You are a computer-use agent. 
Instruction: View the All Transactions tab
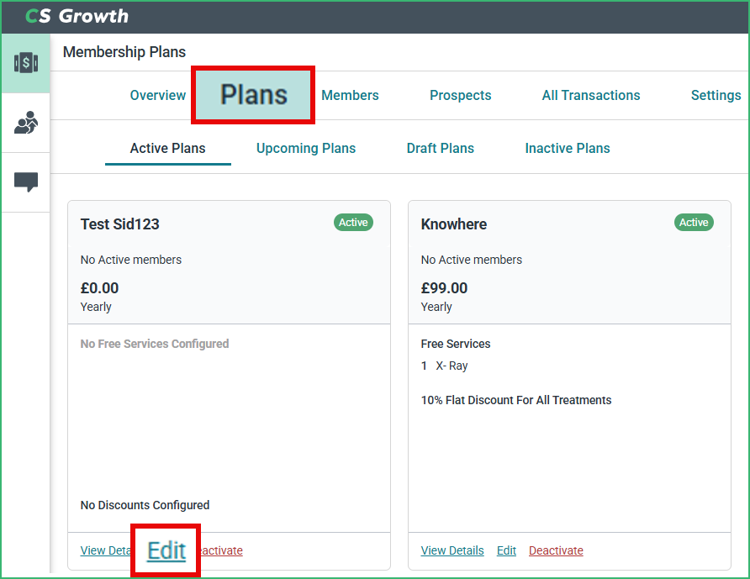point(590,95)
